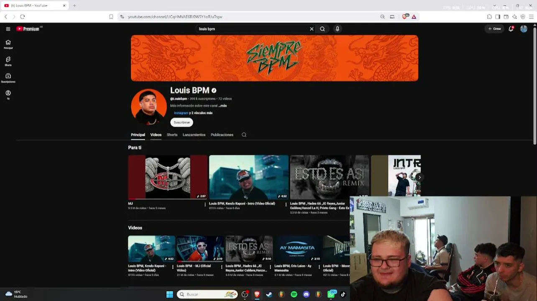The height and width of the screenshot is (301, 537).
Task: Play the MJ video thumbnail in Para ti
Action: 168,177
